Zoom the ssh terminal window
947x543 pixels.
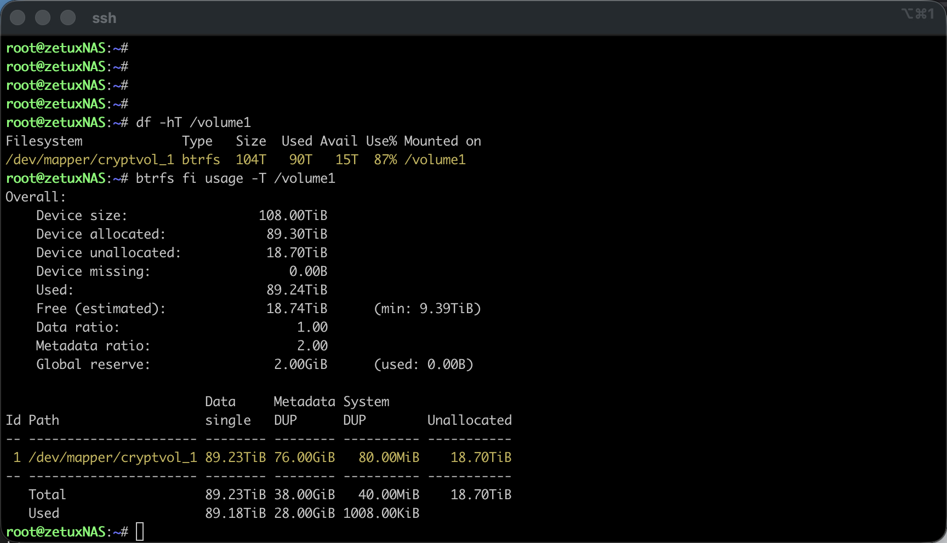(68, 18)
